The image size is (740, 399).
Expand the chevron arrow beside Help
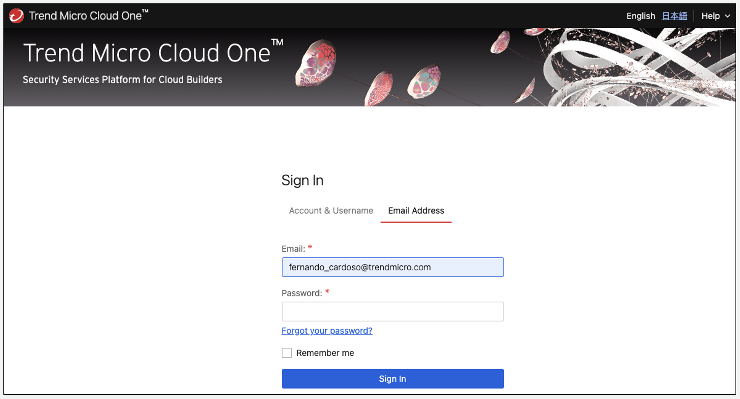(728, 16)
